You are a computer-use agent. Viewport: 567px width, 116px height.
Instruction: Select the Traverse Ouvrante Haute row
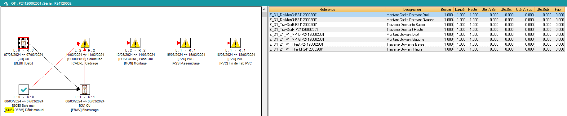click(x=417, y=49)
